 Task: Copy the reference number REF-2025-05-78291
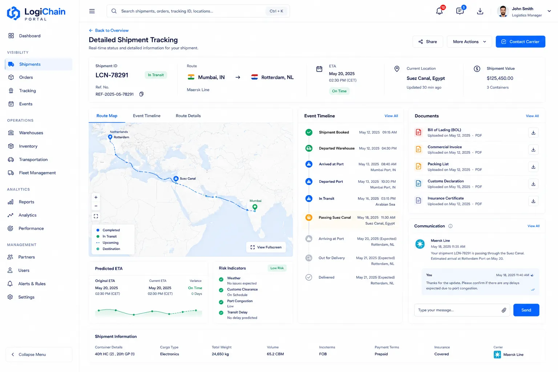(x=141, y=94)
